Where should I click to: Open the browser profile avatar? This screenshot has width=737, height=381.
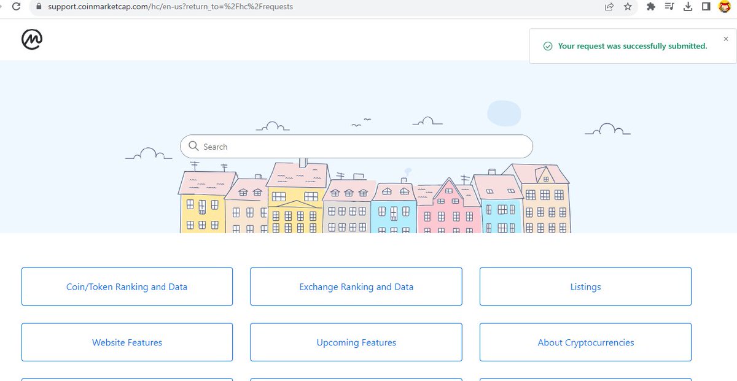[725, 7]
